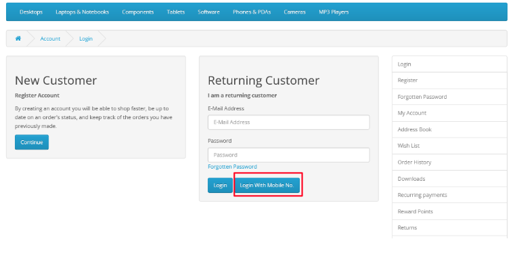Click Account breadcrumb link

[x=50, y=39]
